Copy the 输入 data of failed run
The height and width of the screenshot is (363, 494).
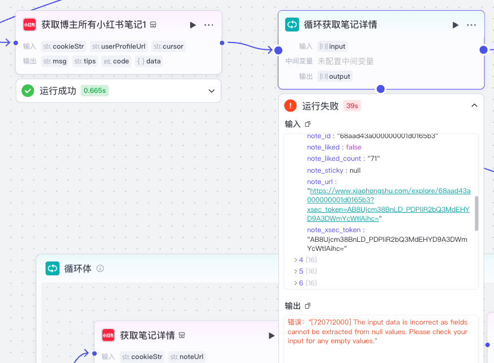pos(307,124)
